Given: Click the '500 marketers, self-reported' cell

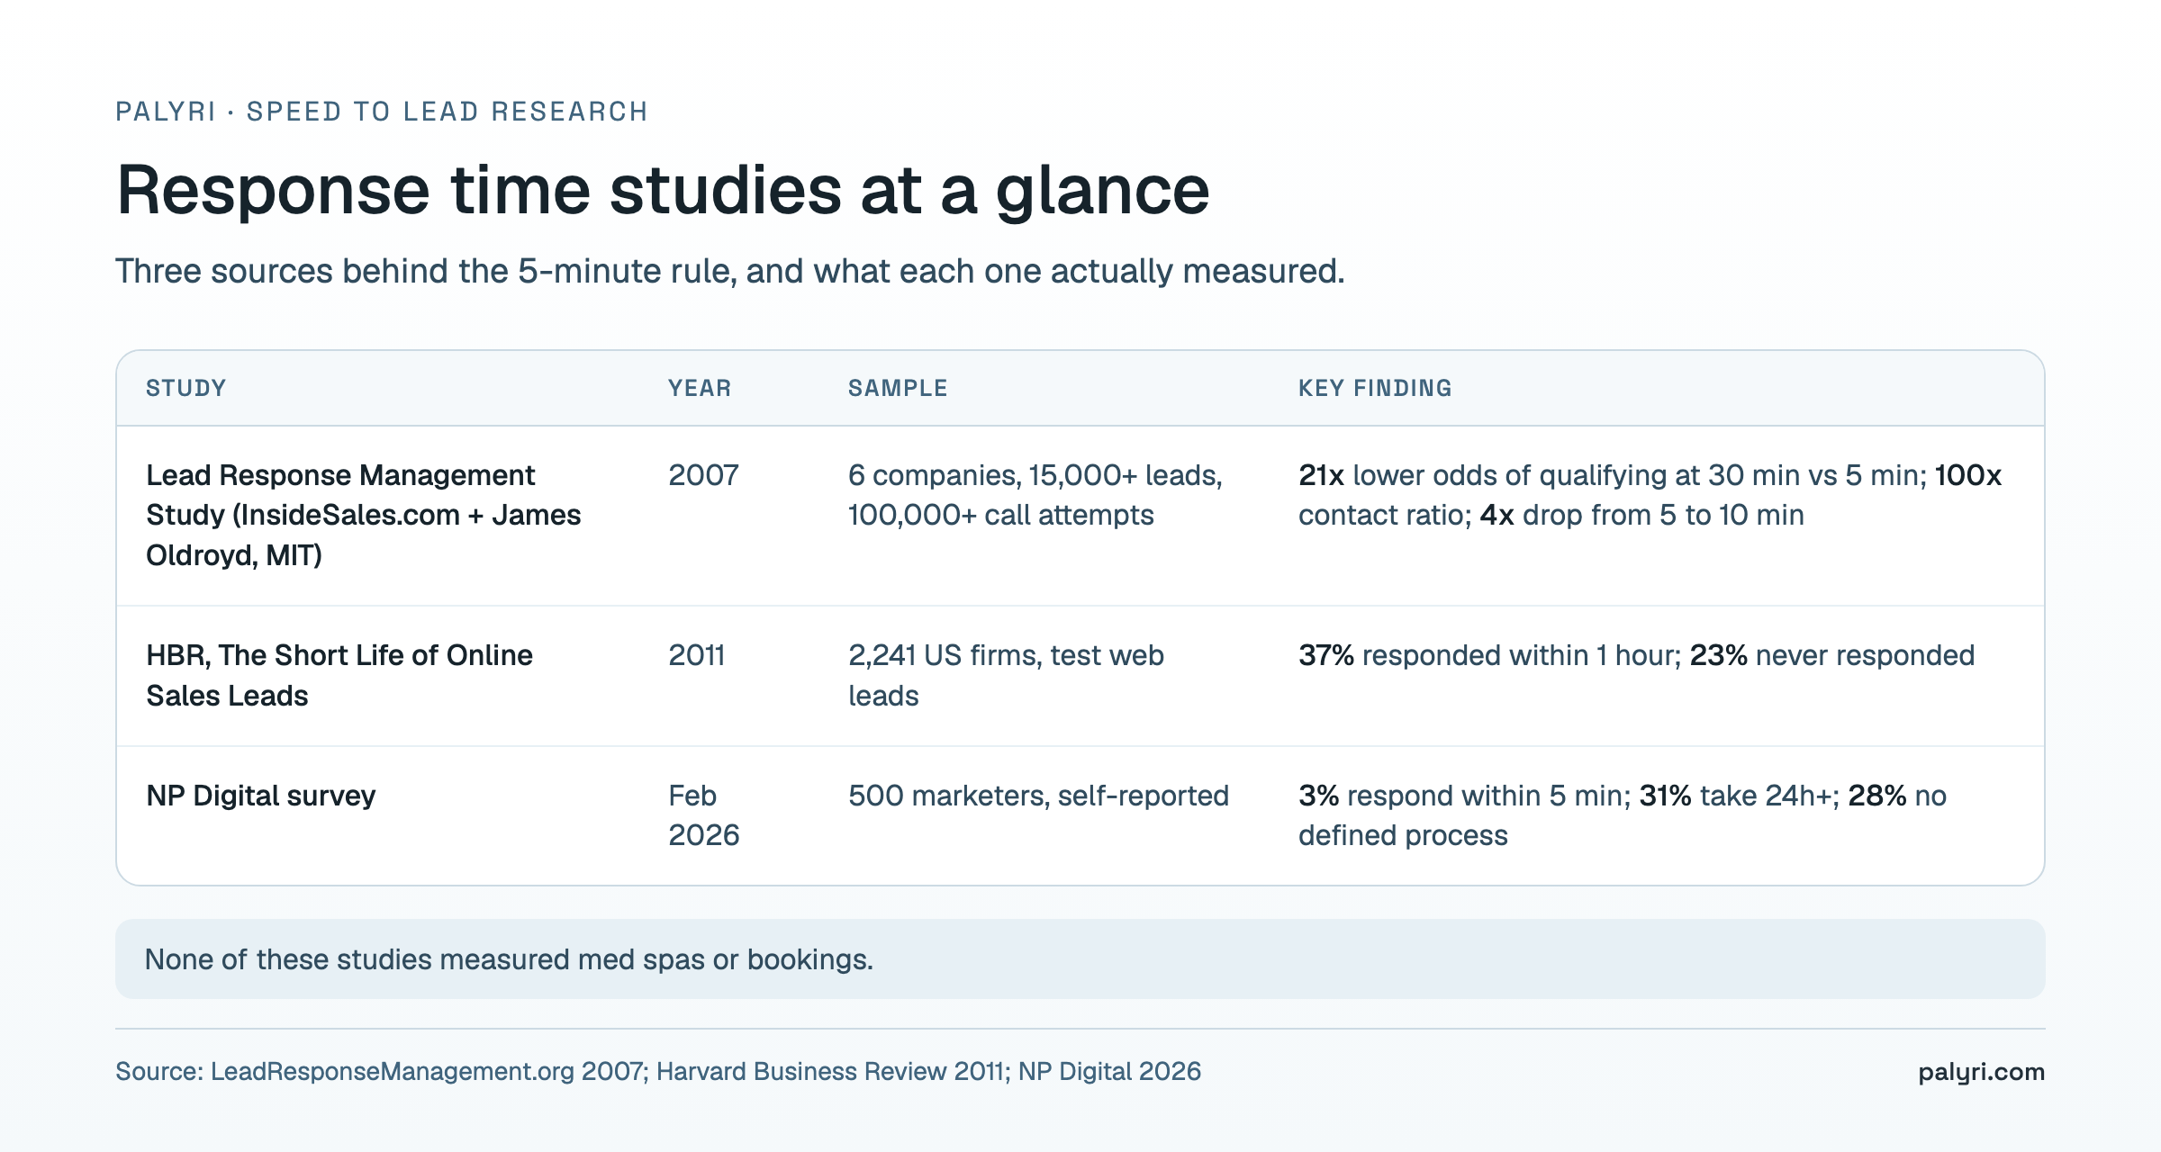Looking at the screenshot, I should pyautogui.click(x=1038, y=796).
